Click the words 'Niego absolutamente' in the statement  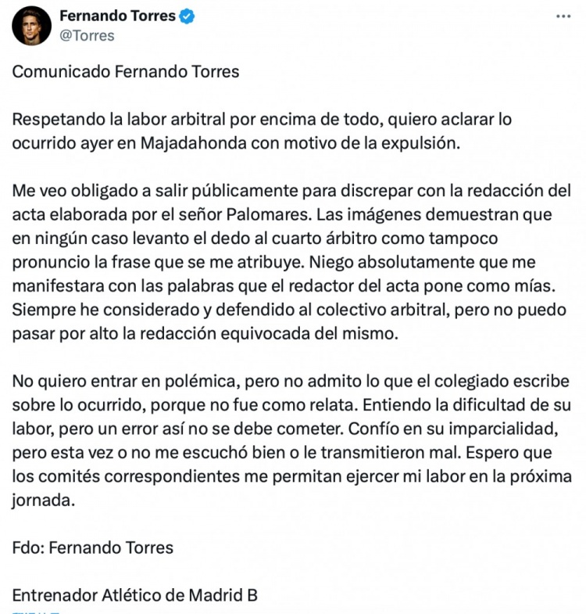[x=392, y=262]
